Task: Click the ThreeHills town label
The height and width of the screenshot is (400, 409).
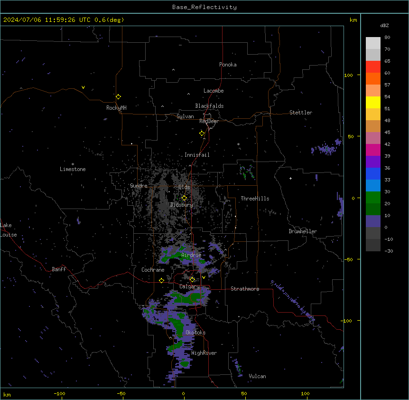Action: [255, 199]
